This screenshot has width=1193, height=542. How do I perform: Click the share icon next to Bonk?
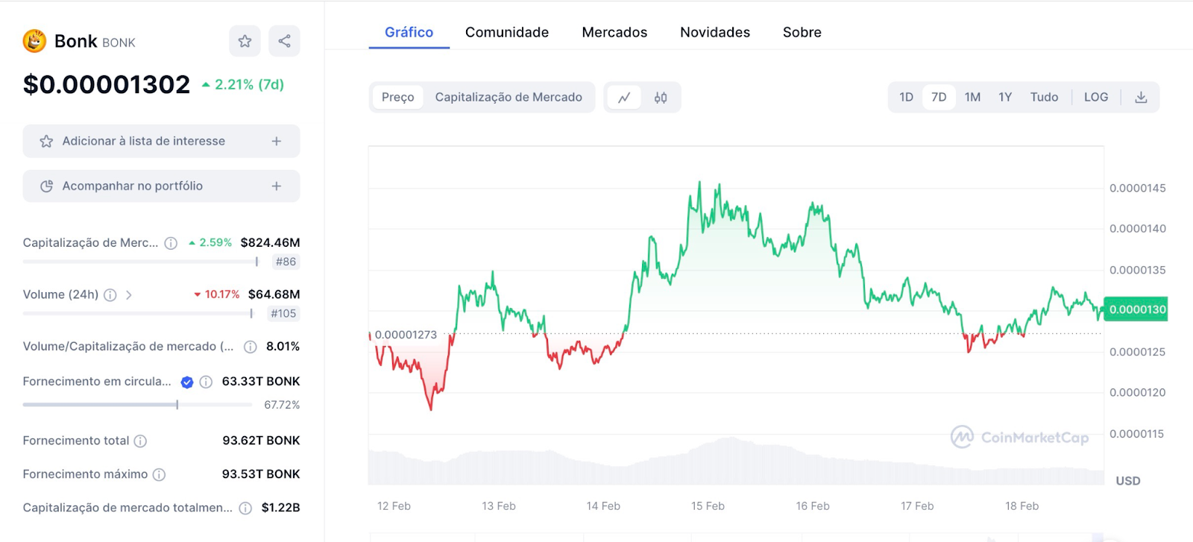tap(284, 41)
